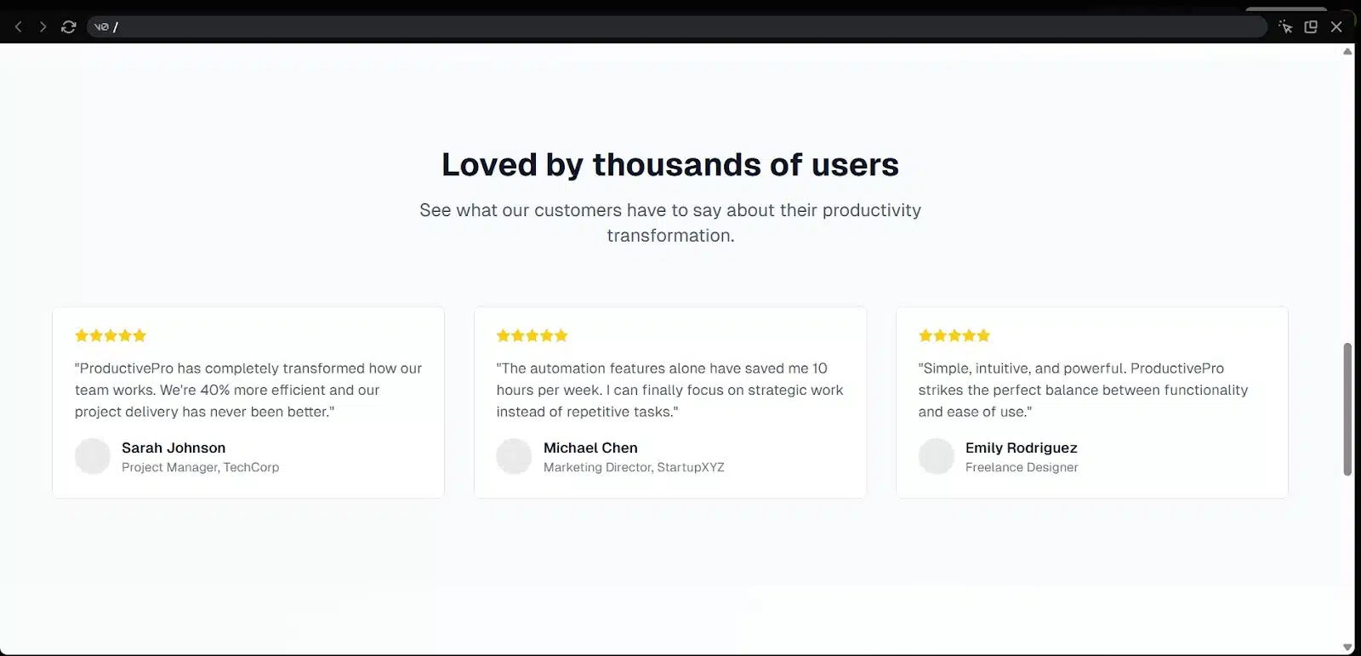Reload the page with the refresh icon

tap(69, 27)
